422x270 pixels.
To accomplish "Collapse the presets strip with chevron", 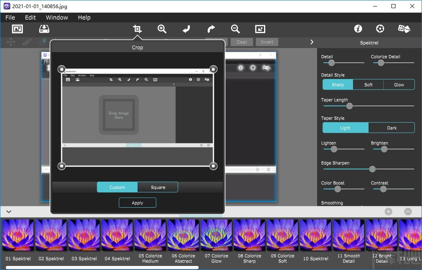I will pyautogui.click(x=9, y=211).
